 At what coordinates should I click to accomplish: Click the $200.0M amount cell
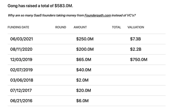click(x=85, y=49)
